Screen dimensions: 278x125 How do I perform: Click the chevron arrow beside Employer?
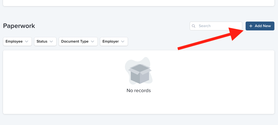click(x=123, y=41)
